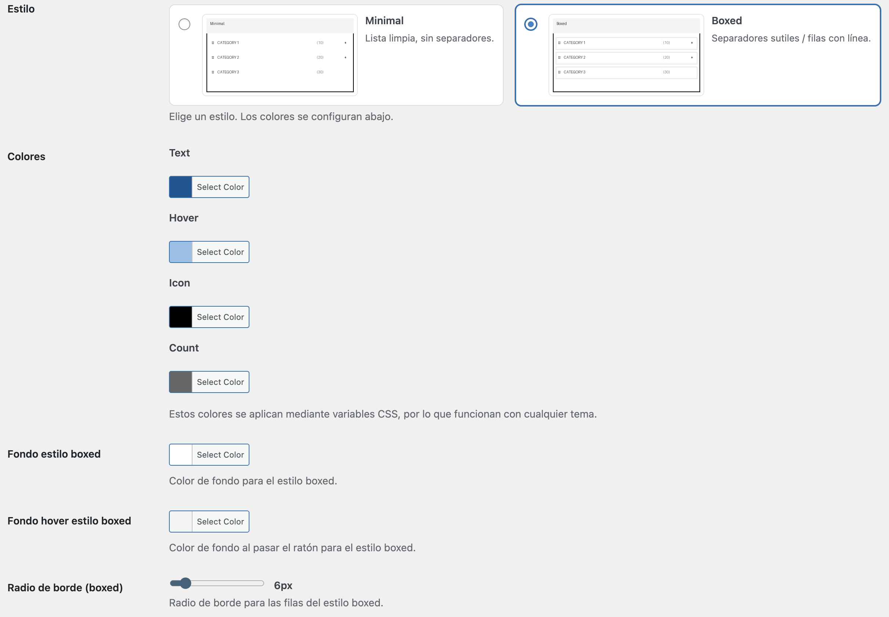
Task: Open Select Color button under Icon
Action: pyautogui.click(x=220, y=317)
